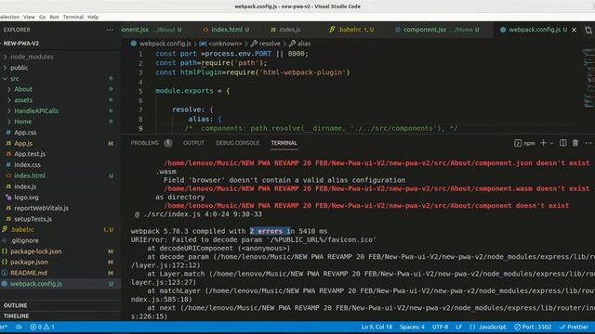
Task: Expand the public folder
Action: (x=19, y=68)
